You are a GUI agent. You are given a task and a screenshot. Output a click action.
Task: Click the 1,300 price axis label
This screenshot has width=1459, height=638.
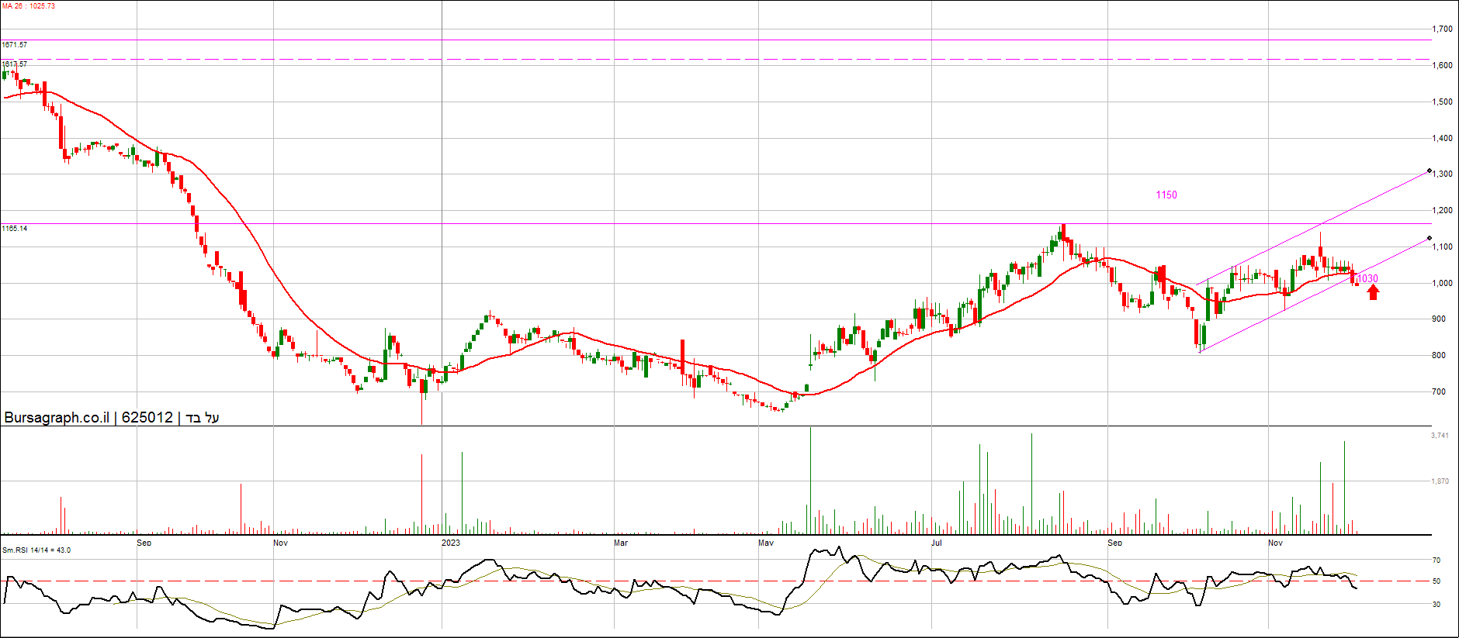tap(1443, 174)
